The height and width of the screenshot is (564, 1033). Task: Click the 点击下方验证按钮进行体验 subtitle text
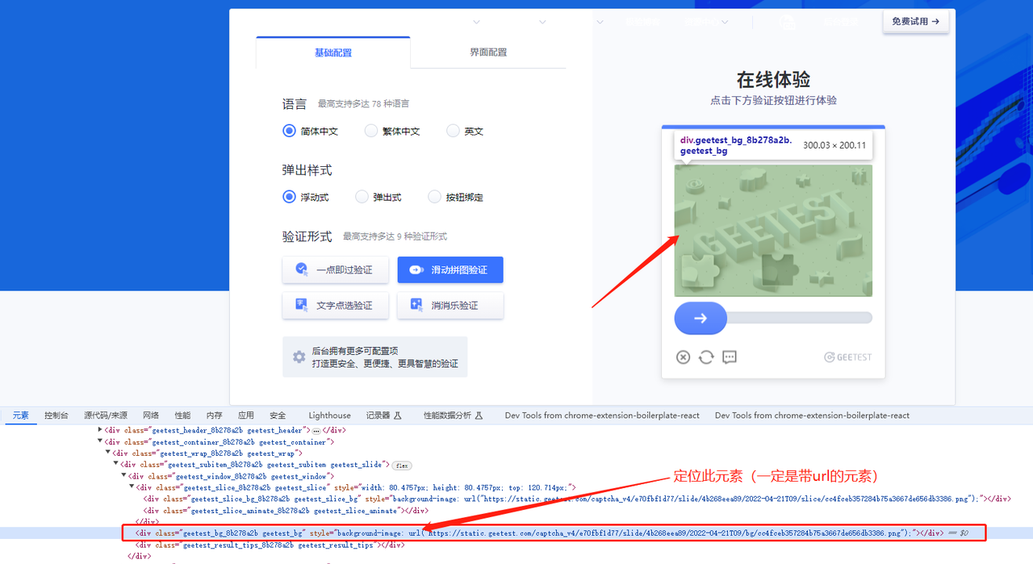click(773, 101)
